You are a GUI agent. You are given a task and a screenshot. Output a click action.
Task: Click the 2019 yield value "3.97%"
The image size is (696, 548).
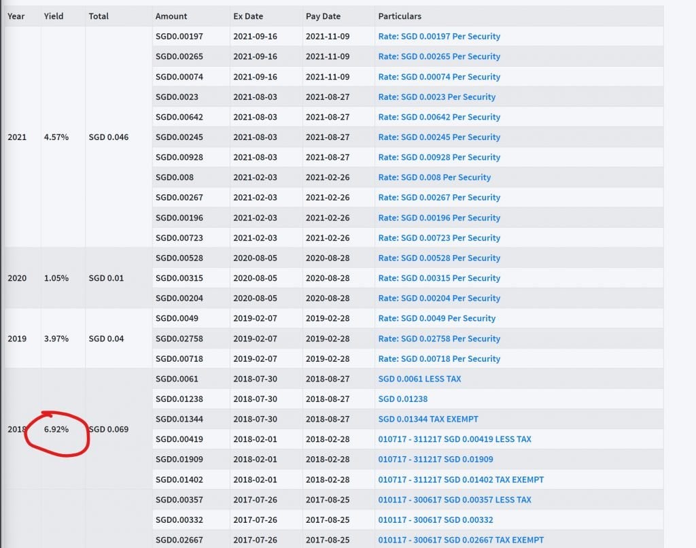click(x=56, y=339)
